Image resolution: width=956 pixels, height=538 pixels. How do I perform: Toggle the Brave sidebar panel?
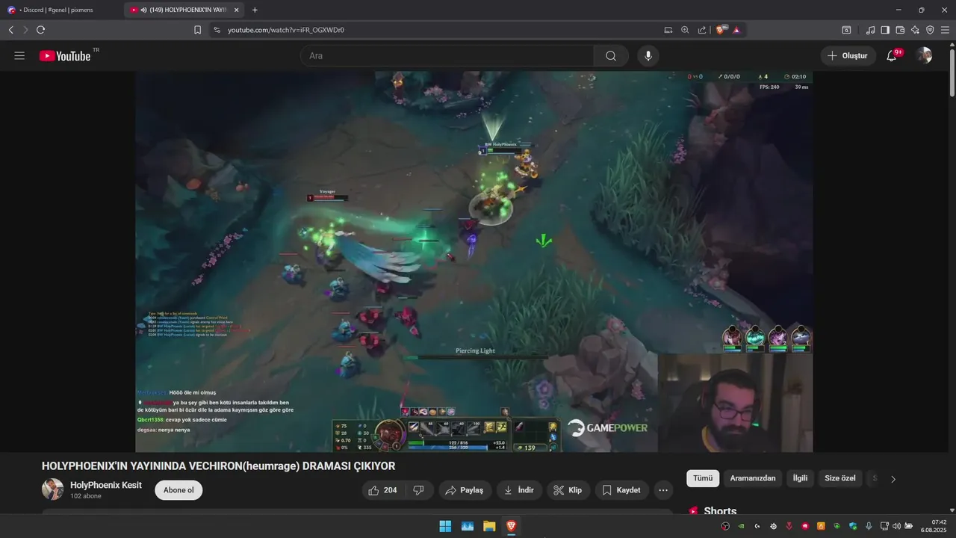tap(885, 30)
